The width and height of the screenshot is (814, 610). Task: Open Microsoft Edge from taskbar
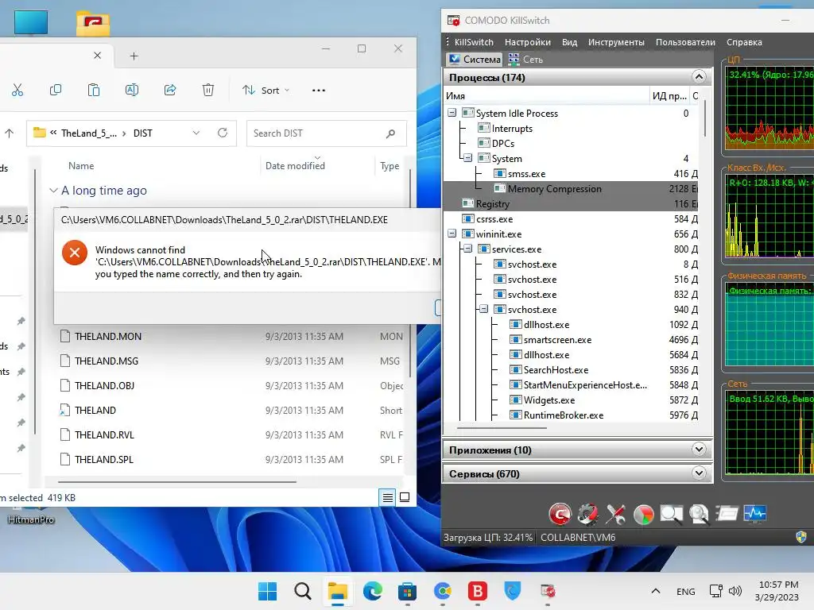coord(373,591)
